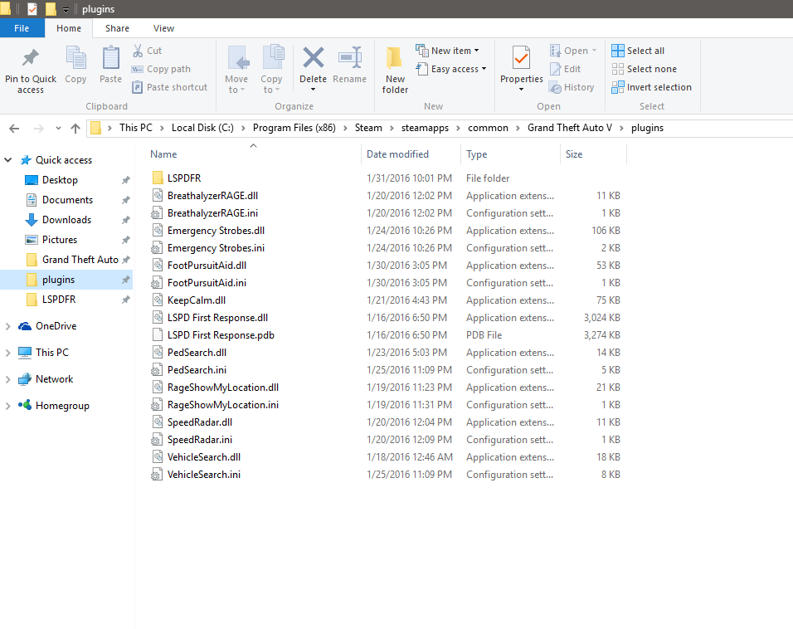Click the new folder icon in title bar quick access
Image resolution: width=793 pixels, height=629 pixels.
tap(51, 8)
